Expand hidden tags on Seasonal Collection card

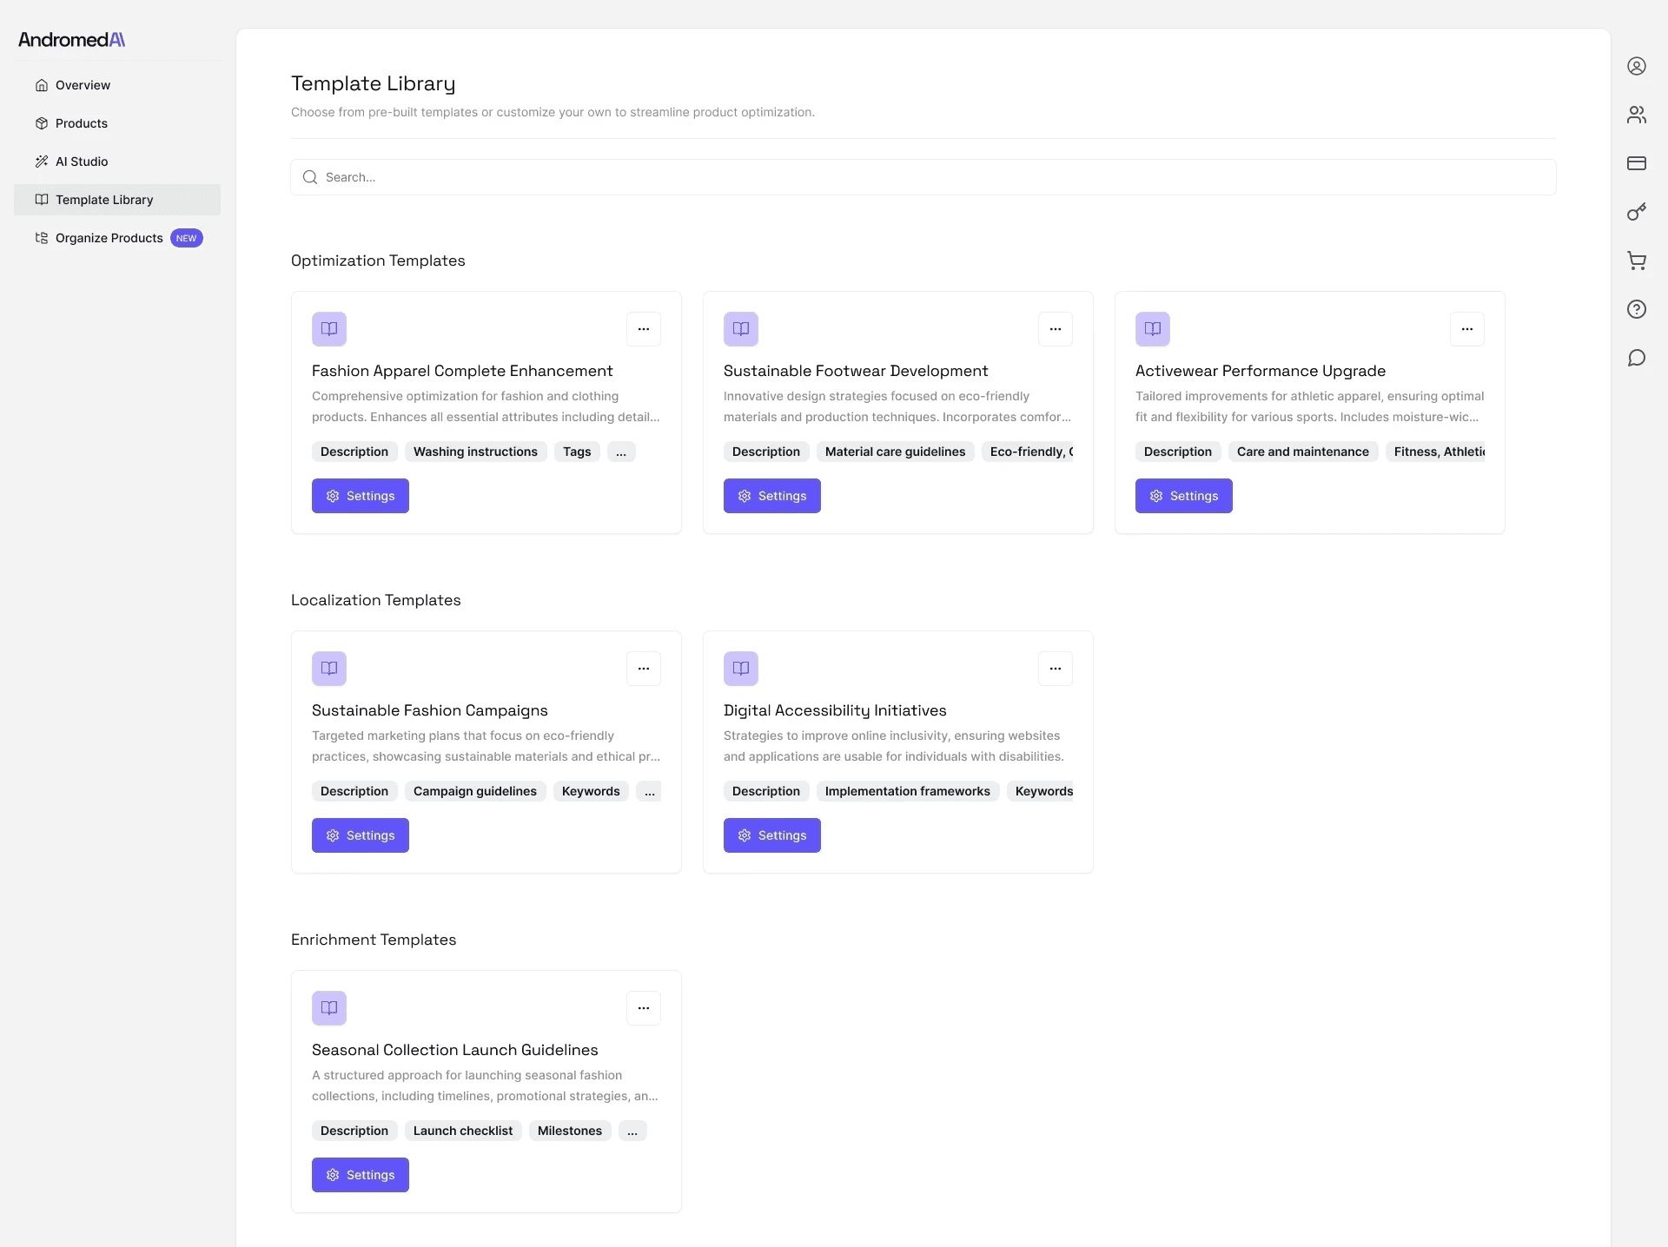632,1131
